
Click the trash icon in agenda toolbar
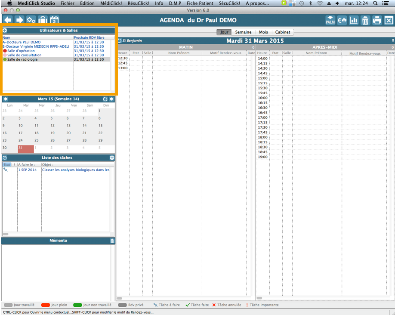[x=365, y=20]
